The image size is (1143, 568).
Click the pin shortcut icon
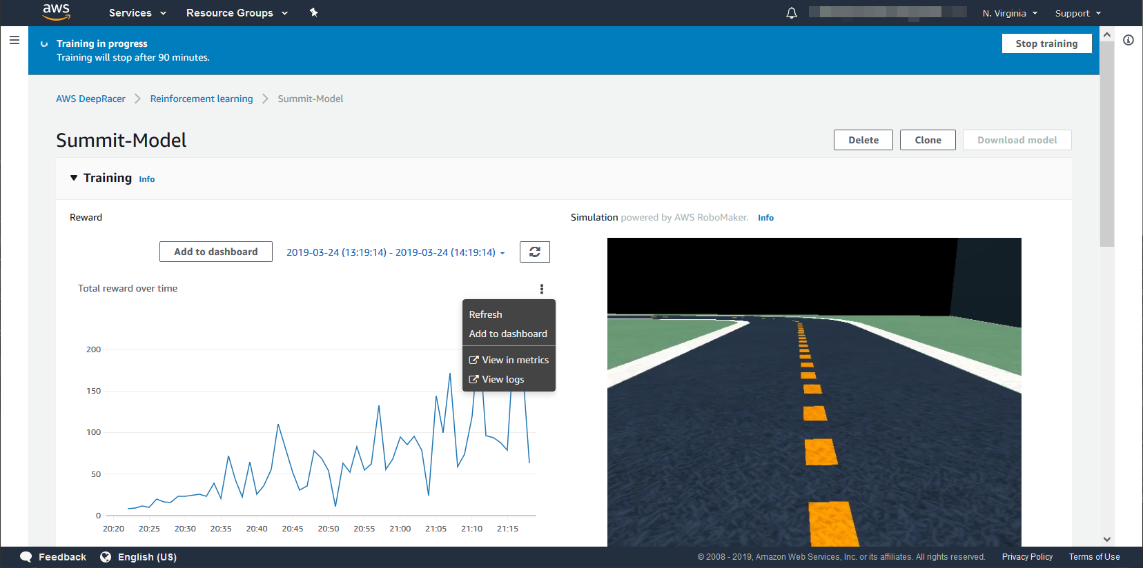tap(313, 12)
